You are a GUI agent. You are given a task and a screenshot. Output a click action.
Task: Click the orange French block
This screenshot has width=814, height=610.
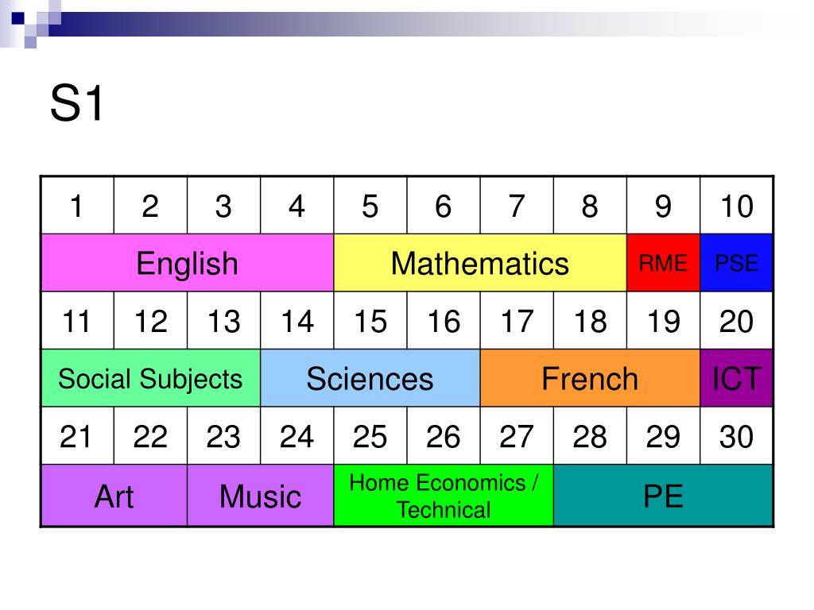(x=590, y=377)
